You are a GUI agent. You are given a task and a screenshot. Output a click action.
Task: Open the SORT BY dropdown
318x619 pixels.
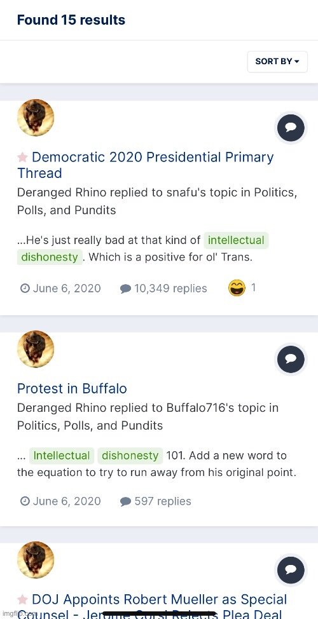coord(277,61)
